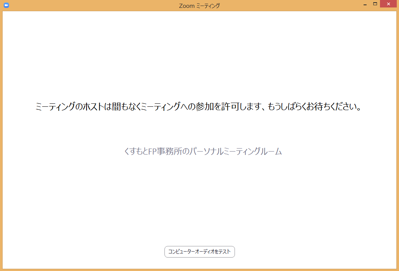Viewport: 399px width, 271px height.
Task: Click blank area between message and room name
Action: pyautogui.click(x=199, y=130)
